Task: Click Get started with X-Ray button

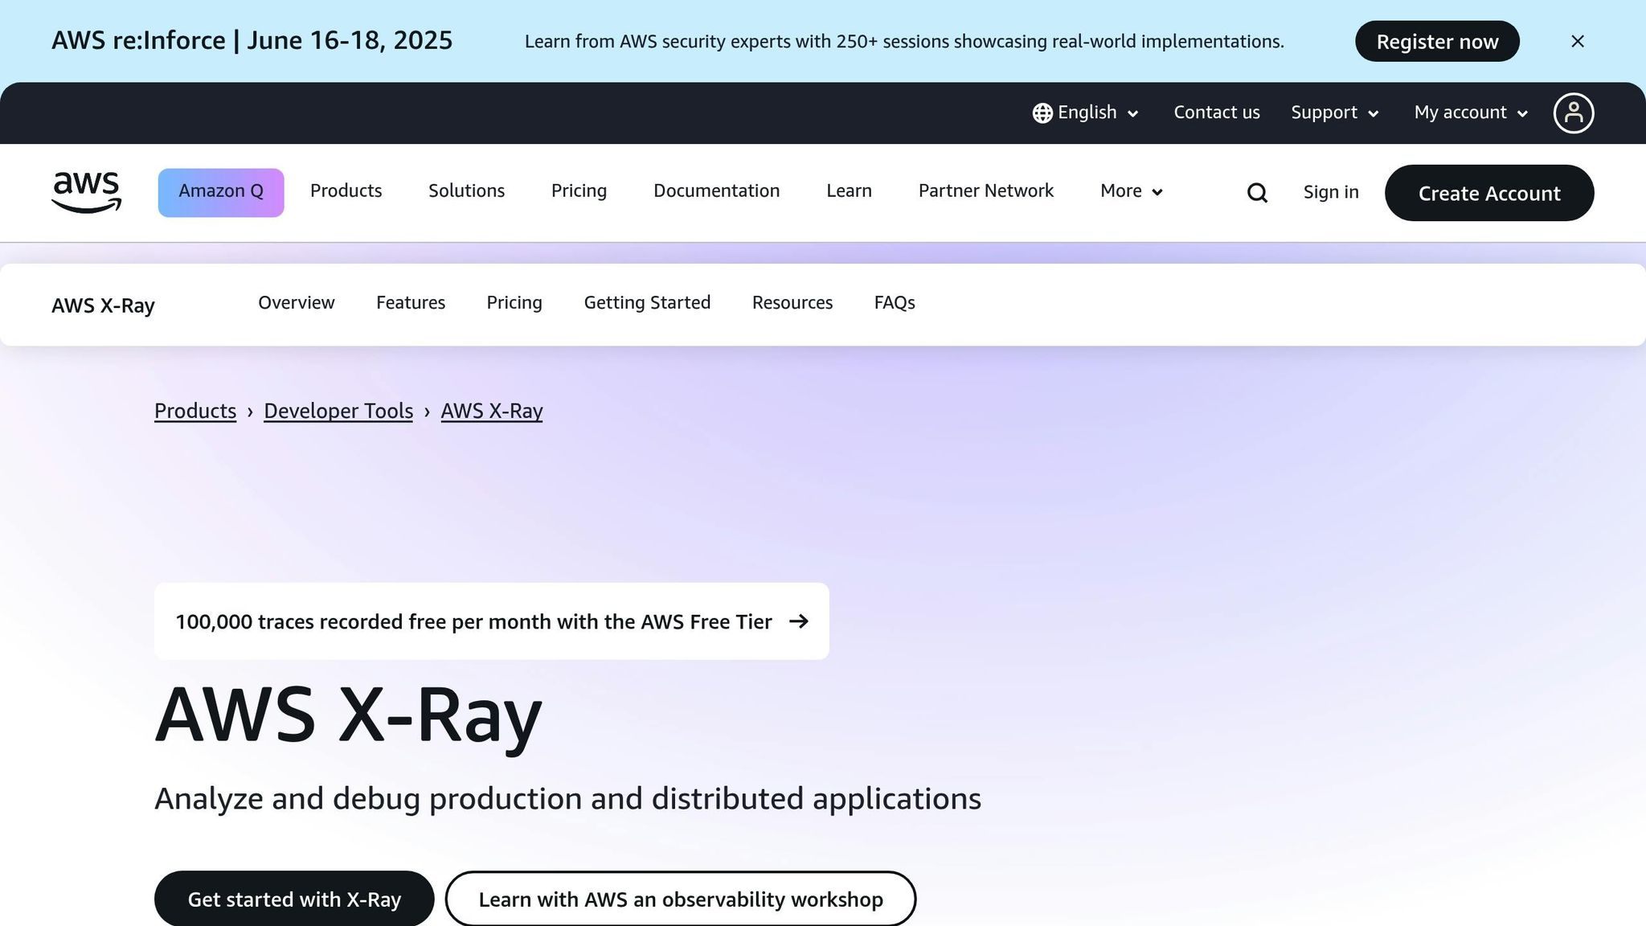Action: coord(294,899)
